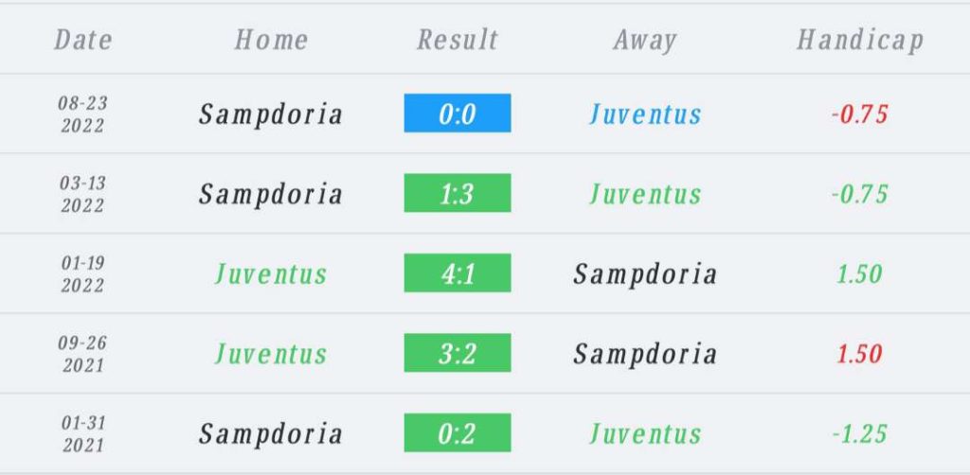The width and height of the screenshot is (970, 475).
Task: Click Juventus home team on 01-19 2022
Action: [x=270, y=273]
